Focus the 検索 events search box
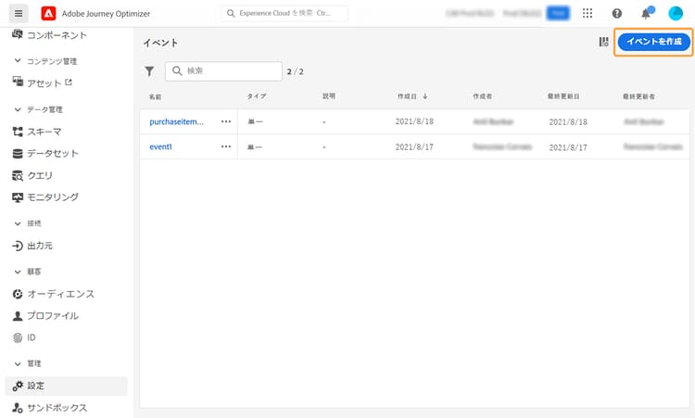 223,71
